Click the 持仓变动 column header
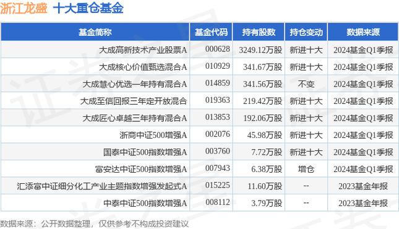 (x=306, y=32)
